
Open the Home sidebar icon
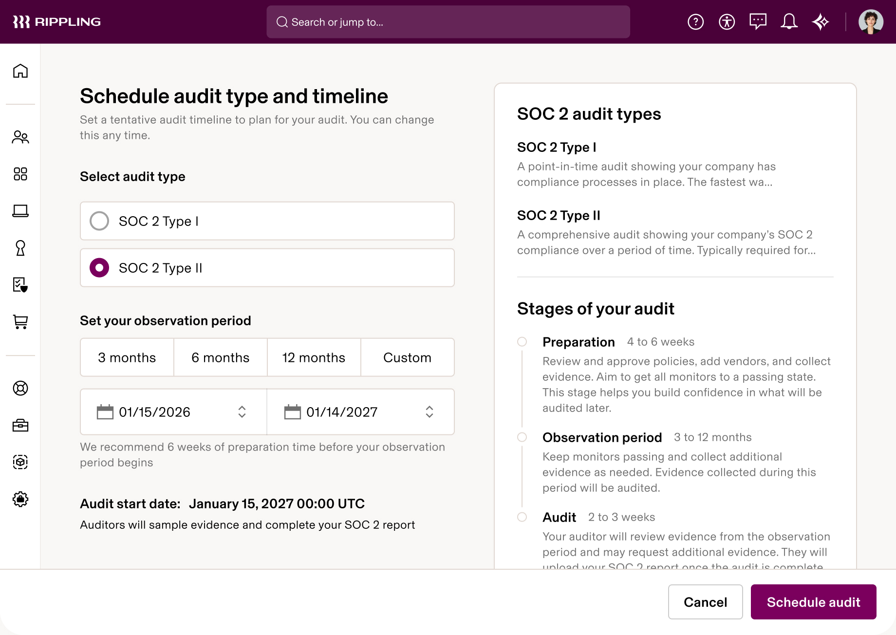20,71
